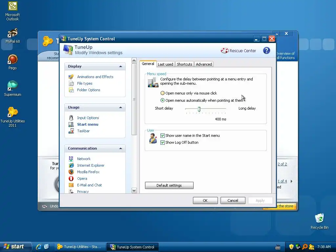Viewport: 336px width, 252px height.
Task: Click the 1 of 4 link
Action: pos(282,181)
